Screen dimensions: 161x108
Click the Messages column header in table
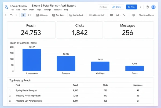tap(138, 85)
